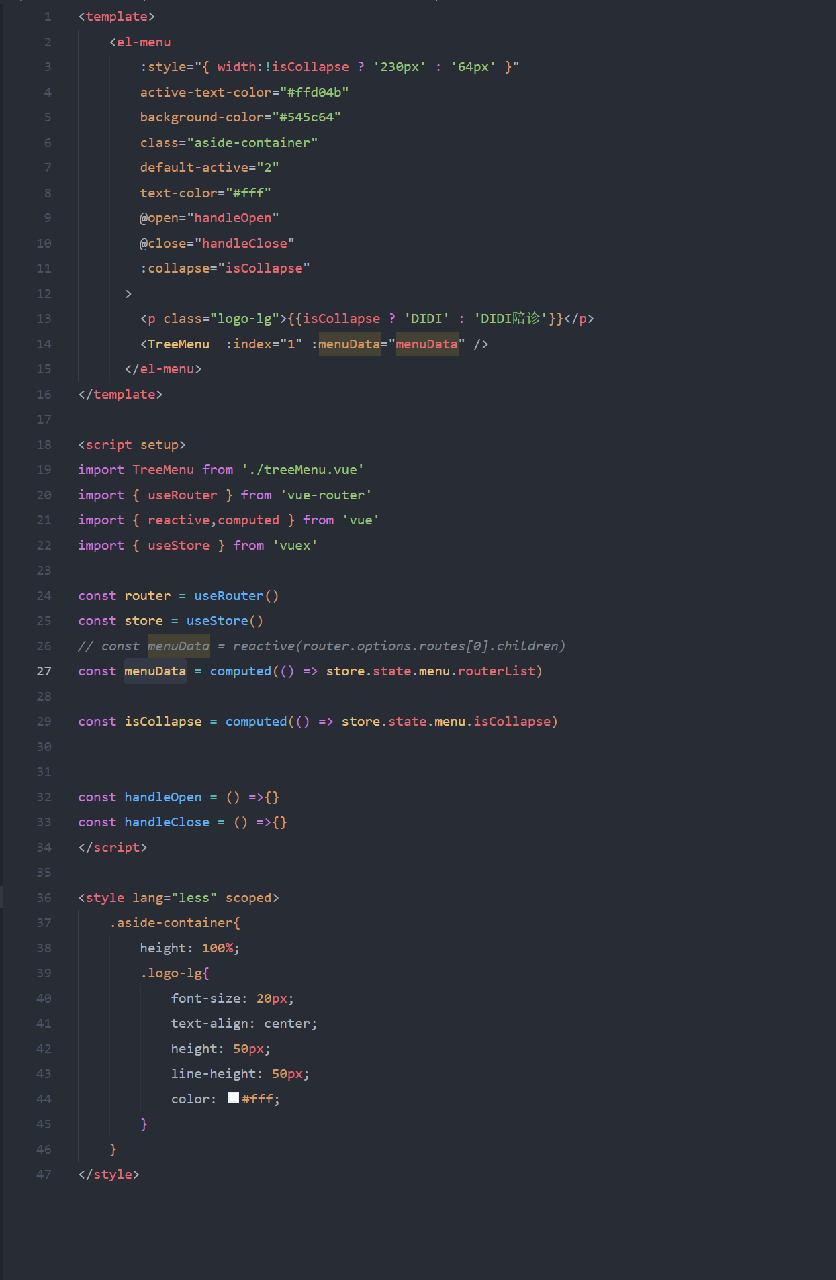The height and width of the screenshot is (1280, 836).
Task: Click the store constant name on line 25
Action: click(x=144, y=620)
